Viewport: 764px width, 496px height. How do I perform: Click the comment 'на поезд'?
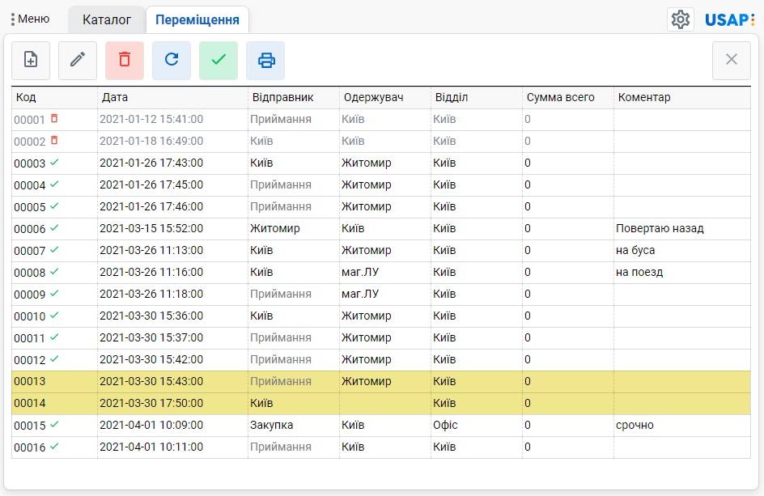pos(639,273)
